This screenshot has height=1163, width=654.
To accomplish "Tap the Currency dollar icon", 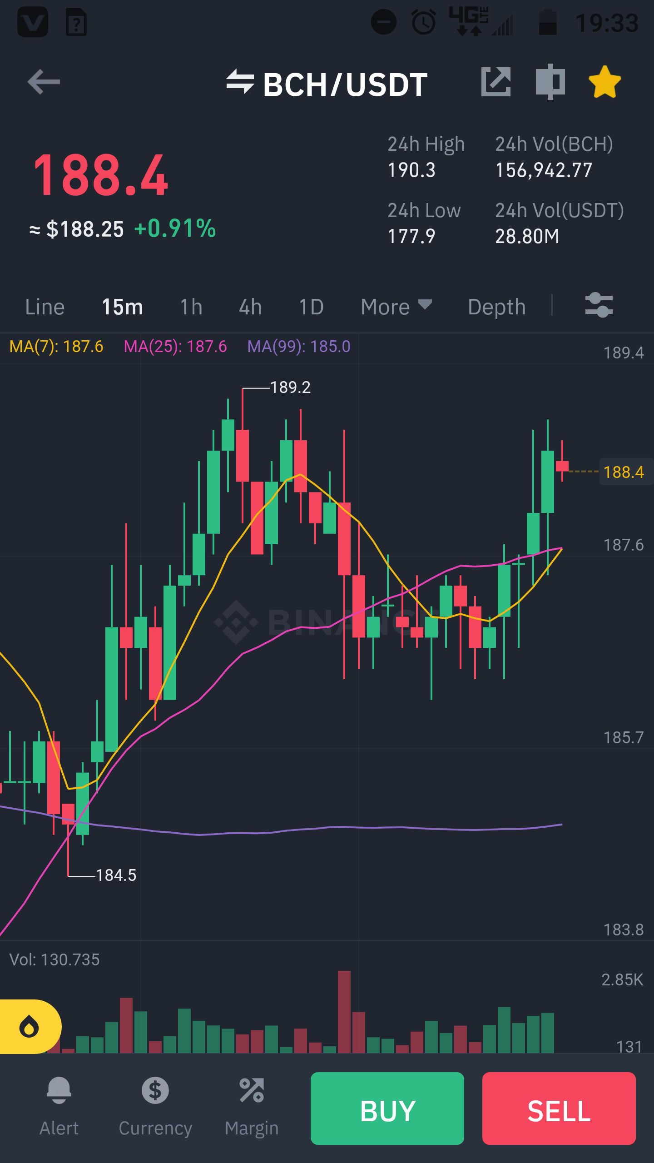I will coord(155,1090).
